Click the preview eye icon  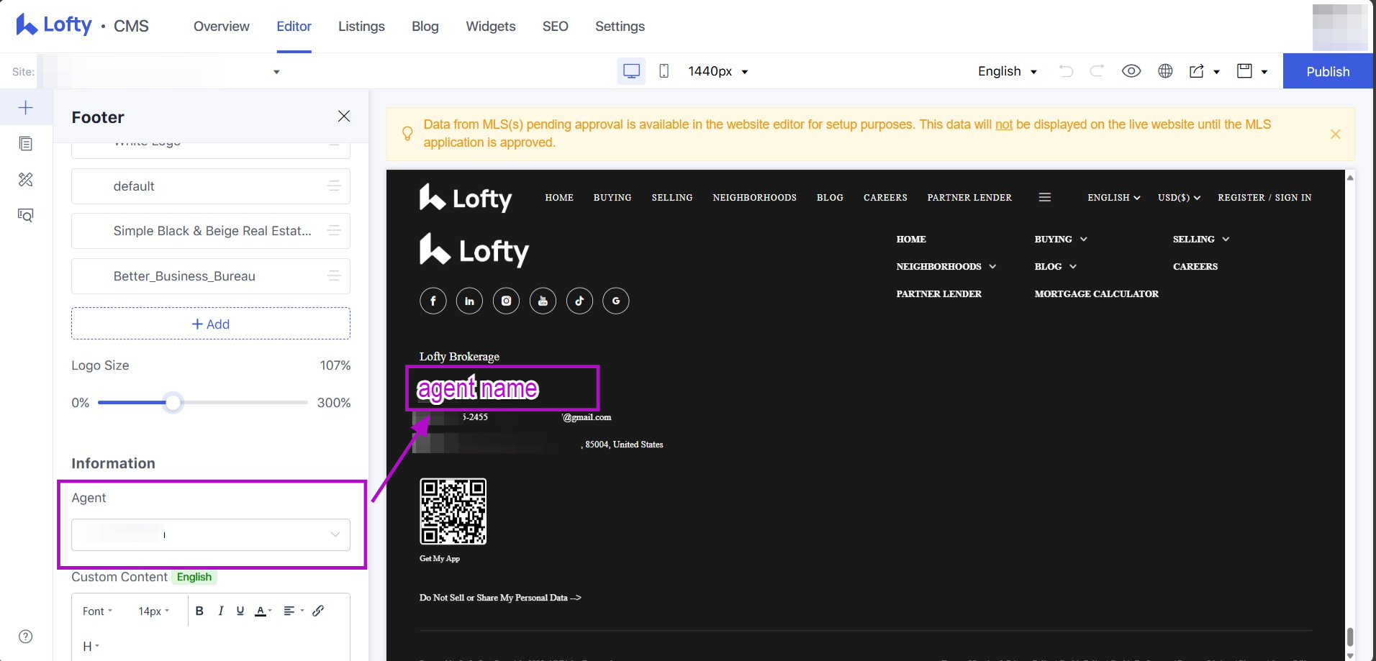1131,71
